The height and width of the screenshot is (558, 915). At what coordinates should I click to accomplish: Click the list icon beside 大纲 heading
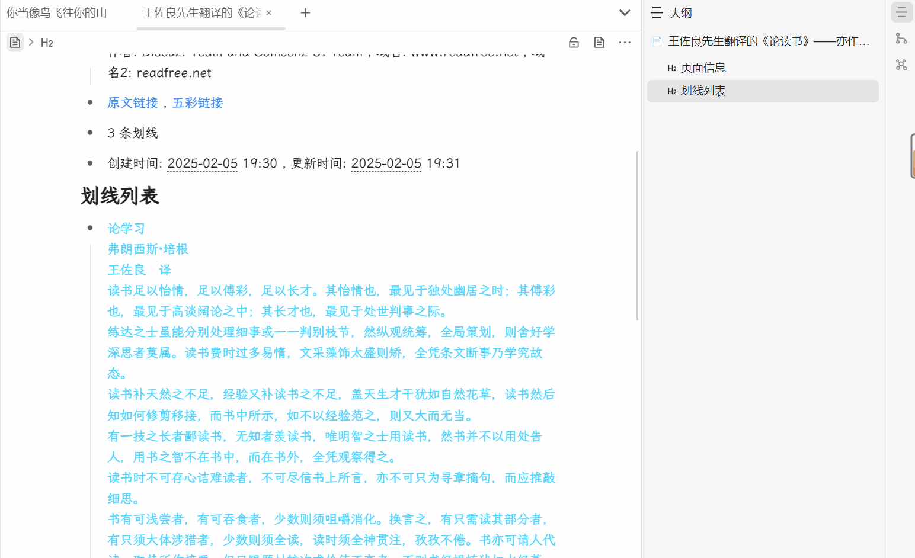coord(656,12)
